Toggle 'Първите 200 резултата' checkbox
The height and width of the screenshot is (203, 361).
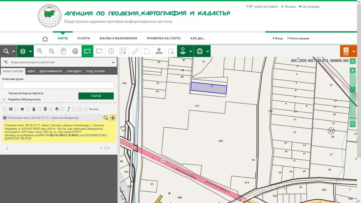(4, 99)
